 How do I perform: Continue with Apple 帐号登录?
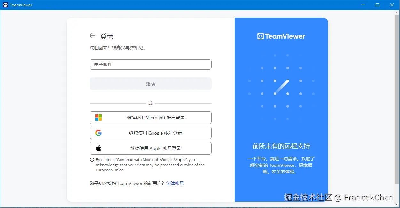(151, 148)
